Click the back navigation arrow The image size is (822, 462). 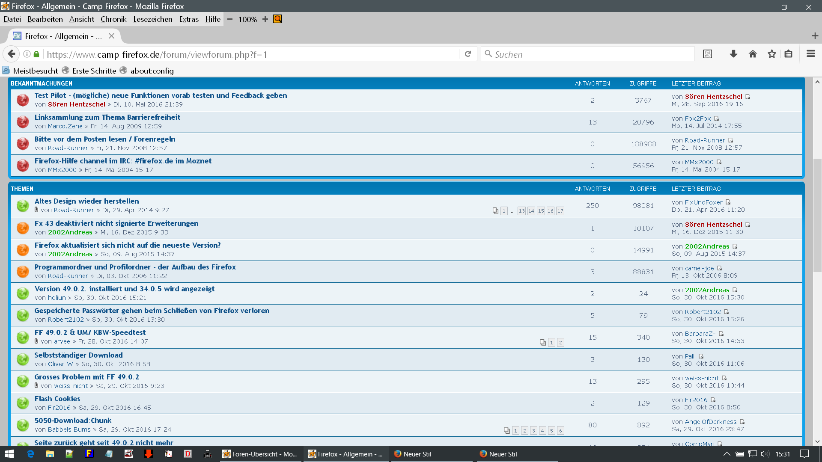tap(12, 54)
